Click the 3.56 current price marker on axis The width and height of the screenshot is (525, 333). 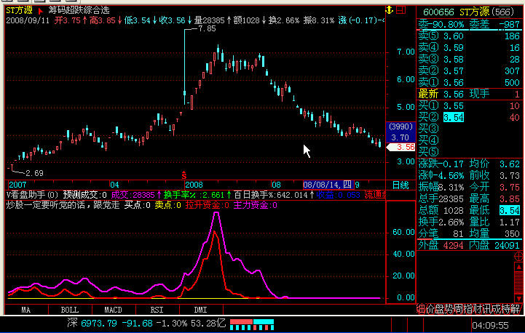coord(400,147)
